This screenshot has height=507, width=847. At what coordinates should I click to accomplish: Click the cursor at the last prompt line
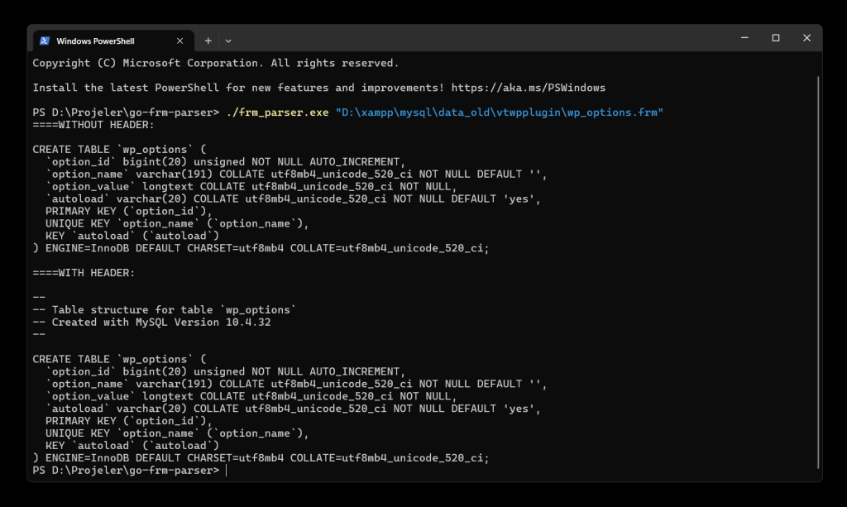[x=226, y=471]
